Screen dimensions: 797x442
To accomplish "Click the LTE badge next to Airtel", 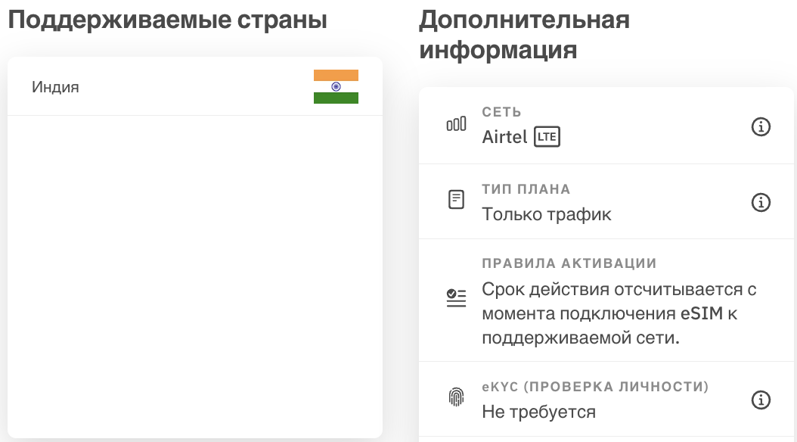I will click(x=547, y=137).
